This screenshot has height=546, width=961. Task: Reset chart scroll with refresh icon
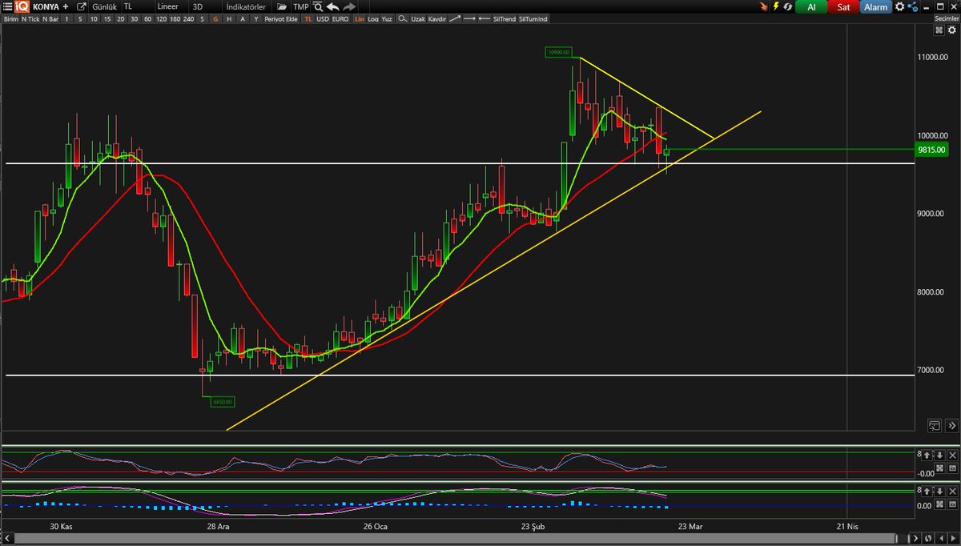928,538
